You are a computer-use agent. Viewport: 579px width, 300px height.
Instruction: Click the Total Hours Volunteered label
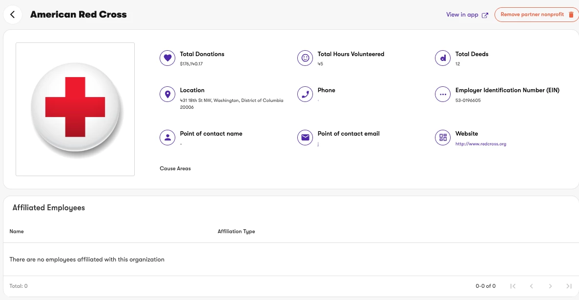coord(351,54)
